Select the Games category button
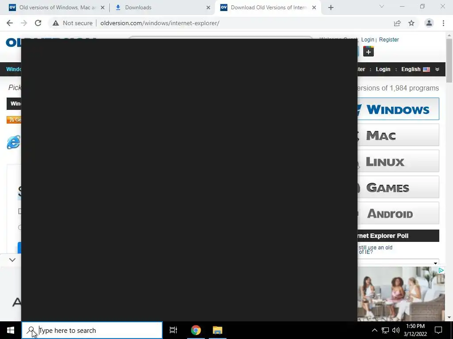Image resolution: width=453 pixels, height=339 pixels. click(x=399, y=187)
